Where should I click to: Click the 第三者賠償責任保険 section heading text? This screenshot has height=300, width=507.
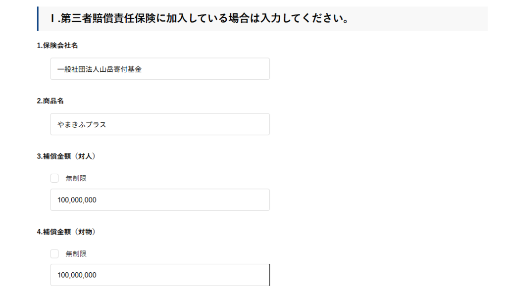(203, 19)
